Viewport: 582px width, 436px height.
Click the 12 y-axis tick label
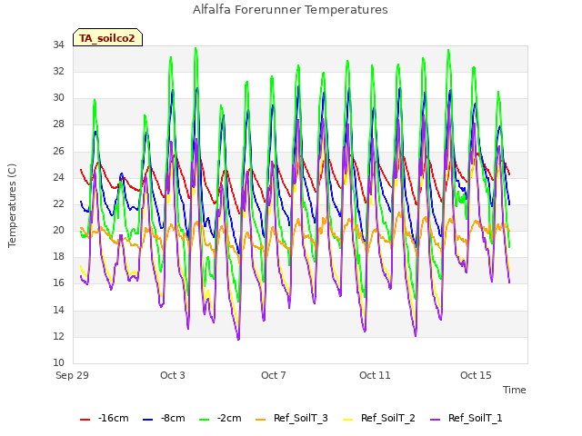pyautogui.click(x=58, y=337)
